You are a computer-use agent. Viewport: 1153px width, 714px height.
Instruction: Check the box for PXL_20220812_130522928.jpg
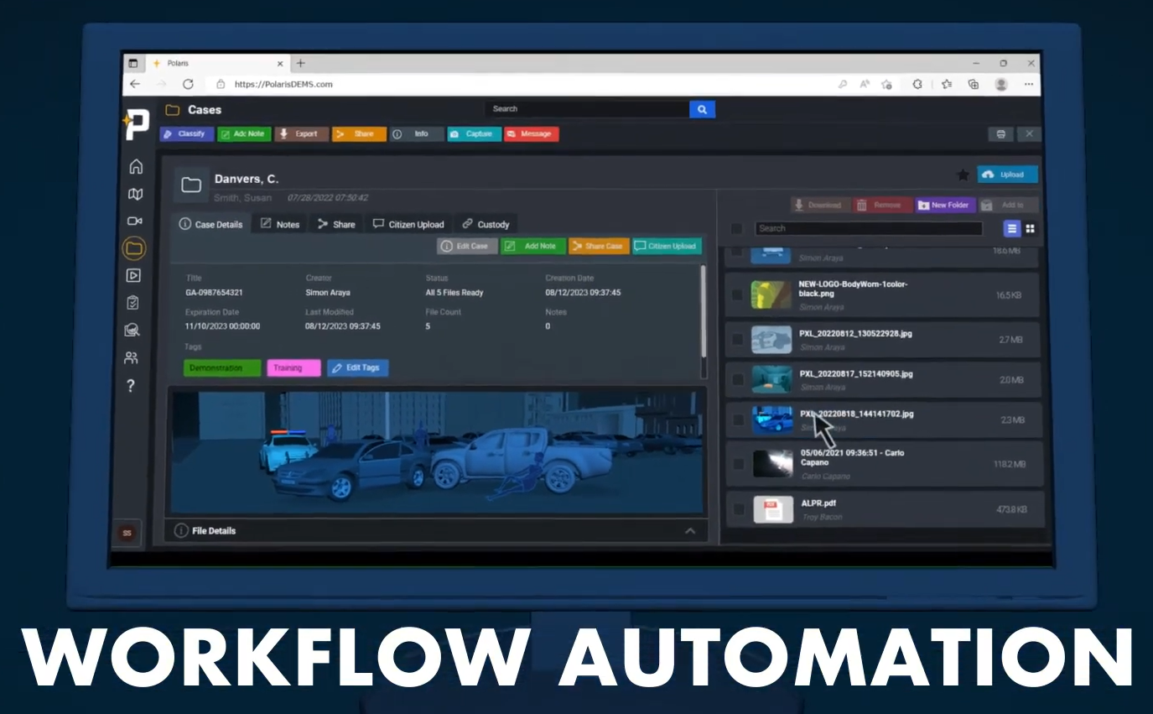737,339
